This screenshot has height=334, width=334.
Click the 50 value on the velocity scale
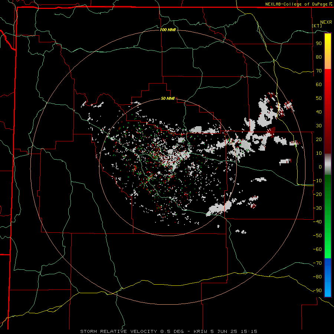click(x=319, y=98)
